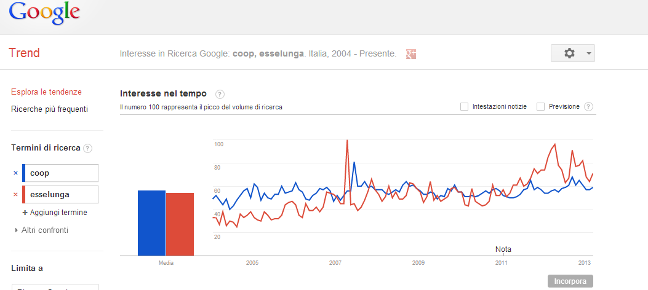Open Esplora le tendenze section
The width and height of the screenshot is (648, 290).
[x=46, y=92]
